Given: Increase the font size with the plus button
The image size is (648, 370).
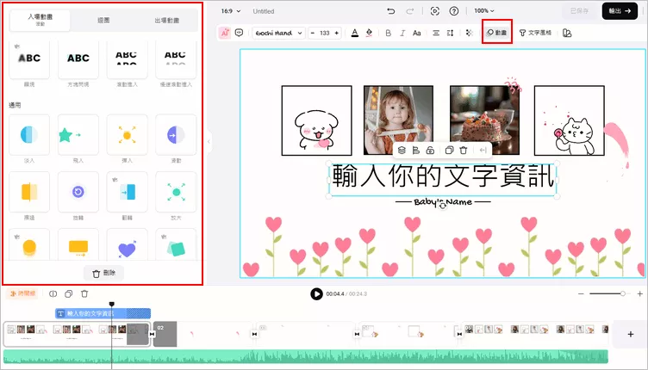Looking at the screenshot, I should tap(337, 33).
